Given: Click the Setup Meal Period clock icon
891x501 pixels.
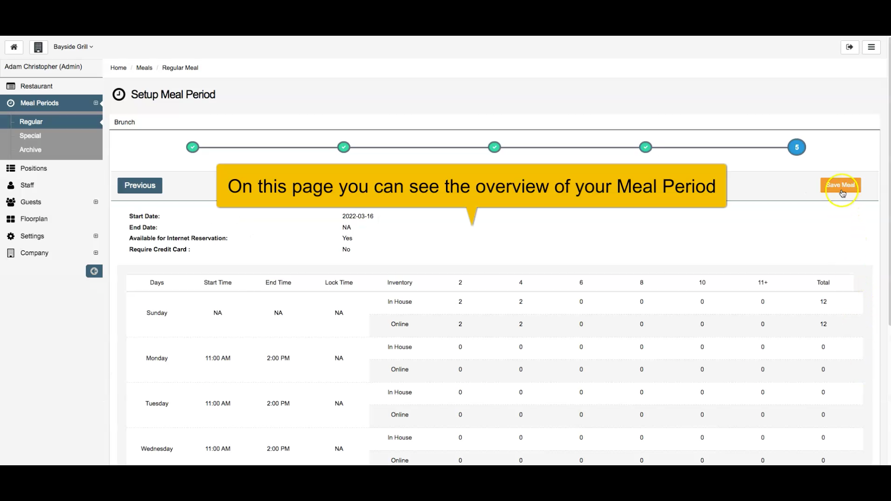Looking at the screenshot, I should 119,95.
